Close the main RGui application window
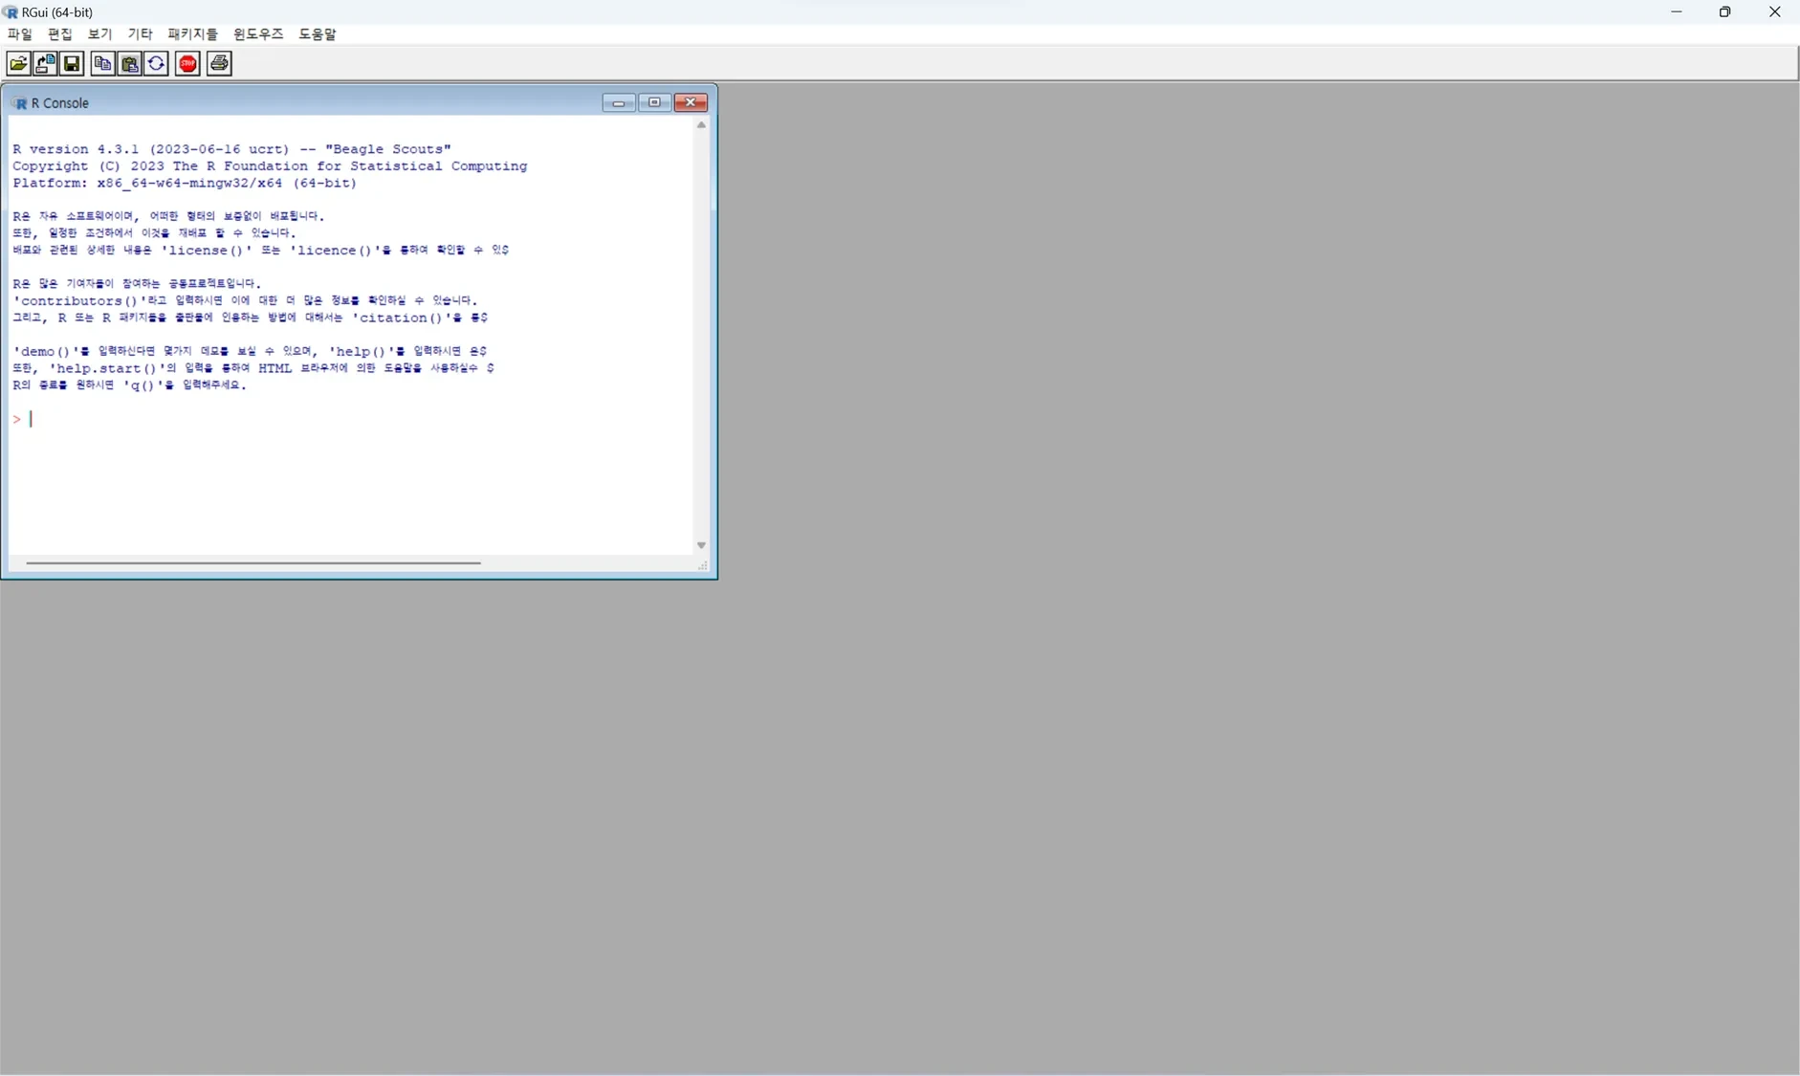Screen dimensions: 1800x1076 pyautogui.click(x=1775, y=12)
